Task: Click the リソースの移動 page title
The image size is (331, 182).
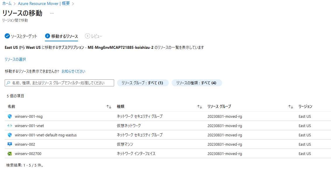Action: (22, 13)
